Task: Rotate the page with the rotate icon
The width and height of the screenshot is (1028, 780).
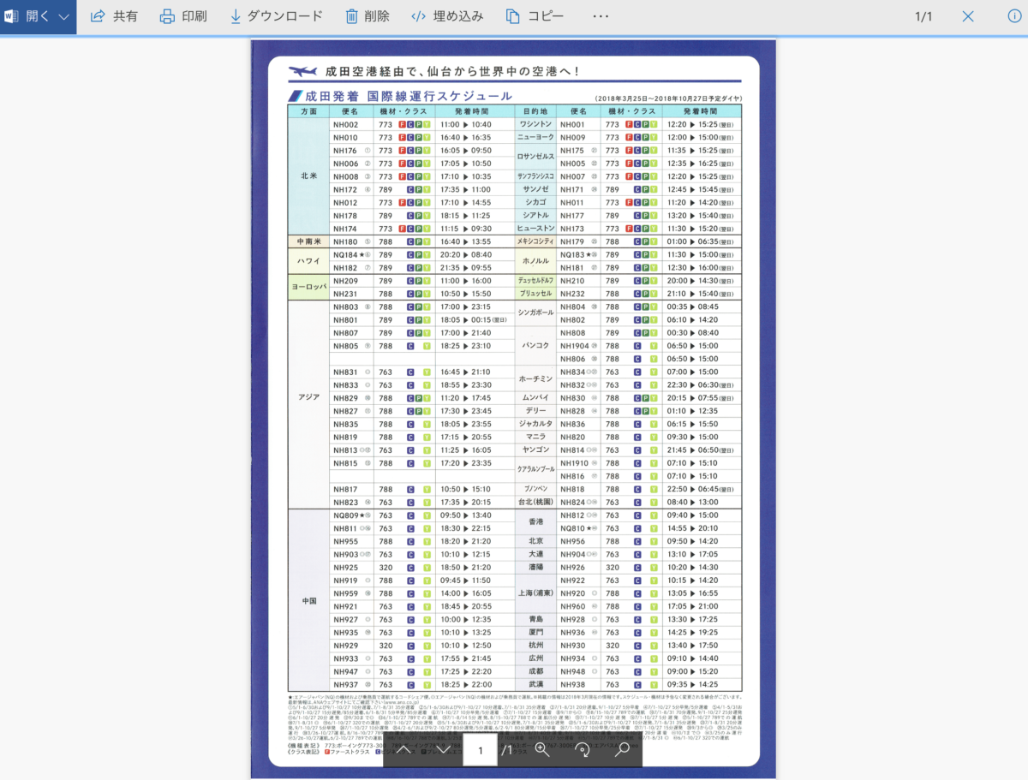Action: (583, 750)
